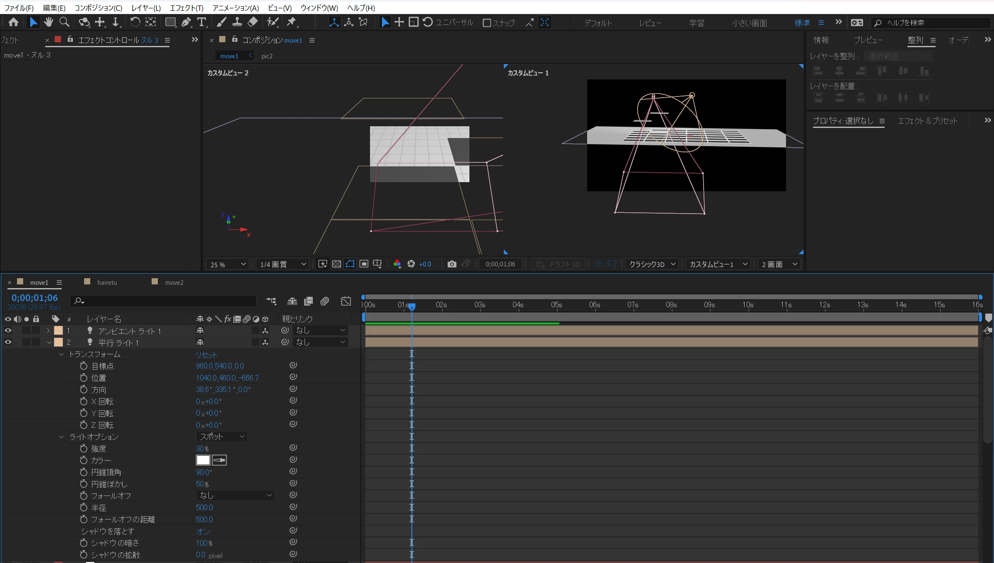Select the Type text tool

pos(202,22)
